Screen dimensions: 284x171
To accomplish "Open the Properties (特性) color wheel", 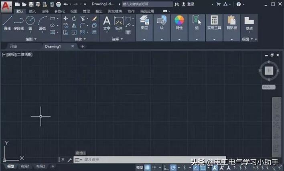I will [179, 22].
